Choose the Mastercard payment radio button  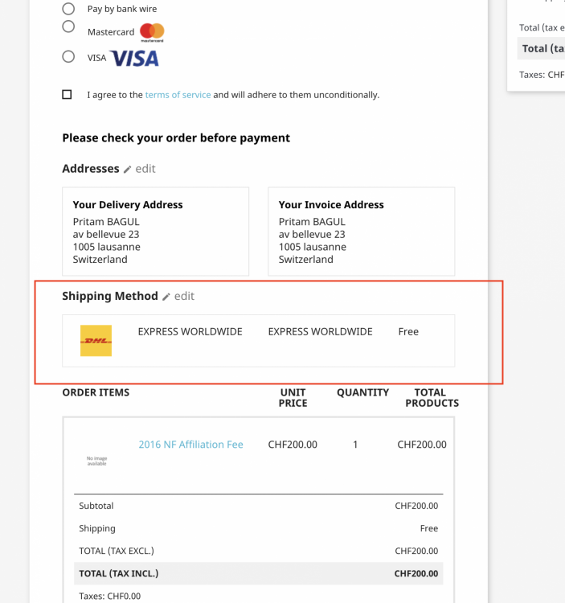[x=68, y=27]
